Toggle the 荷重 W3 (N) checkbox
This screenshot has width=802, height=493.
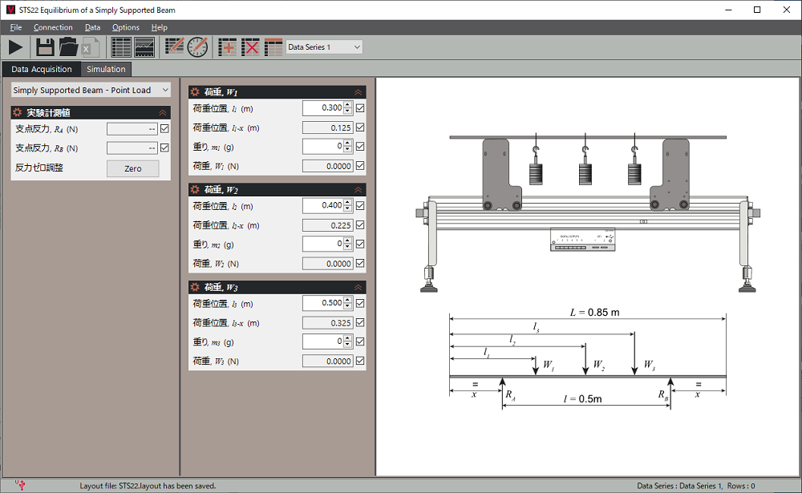point(360,361)
